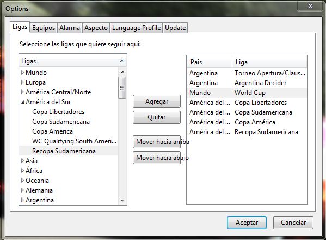Click the Quitar button
Viewport: 326px width, 240px height.
157,117
